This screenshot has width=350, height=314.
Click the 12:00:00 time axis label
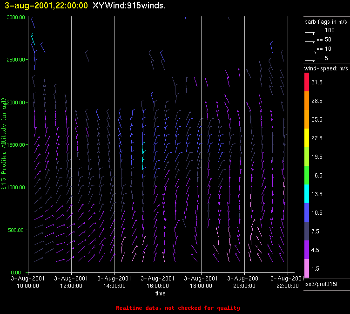tap(71, 286)
